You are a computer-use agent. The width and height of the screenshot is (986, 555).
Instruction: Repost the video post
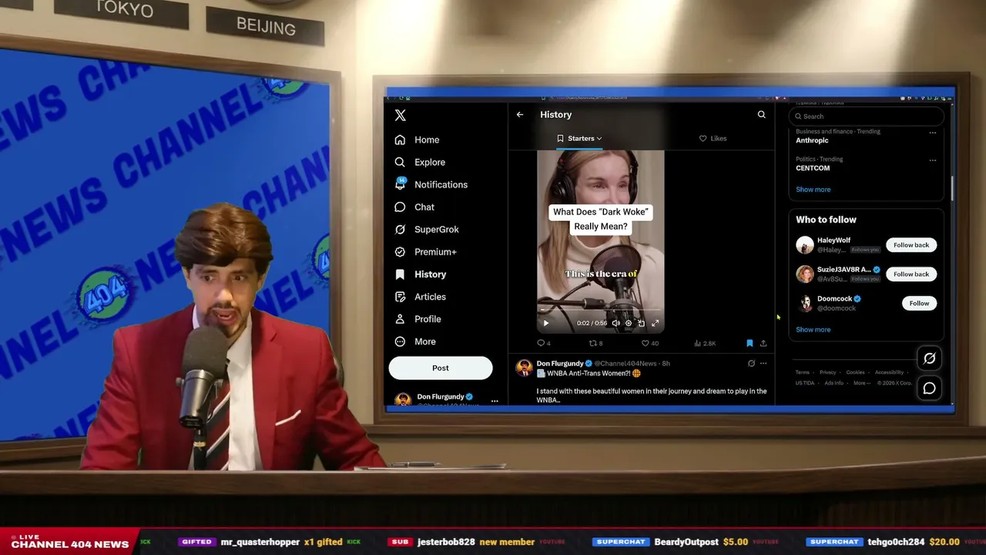pos(595,343)
